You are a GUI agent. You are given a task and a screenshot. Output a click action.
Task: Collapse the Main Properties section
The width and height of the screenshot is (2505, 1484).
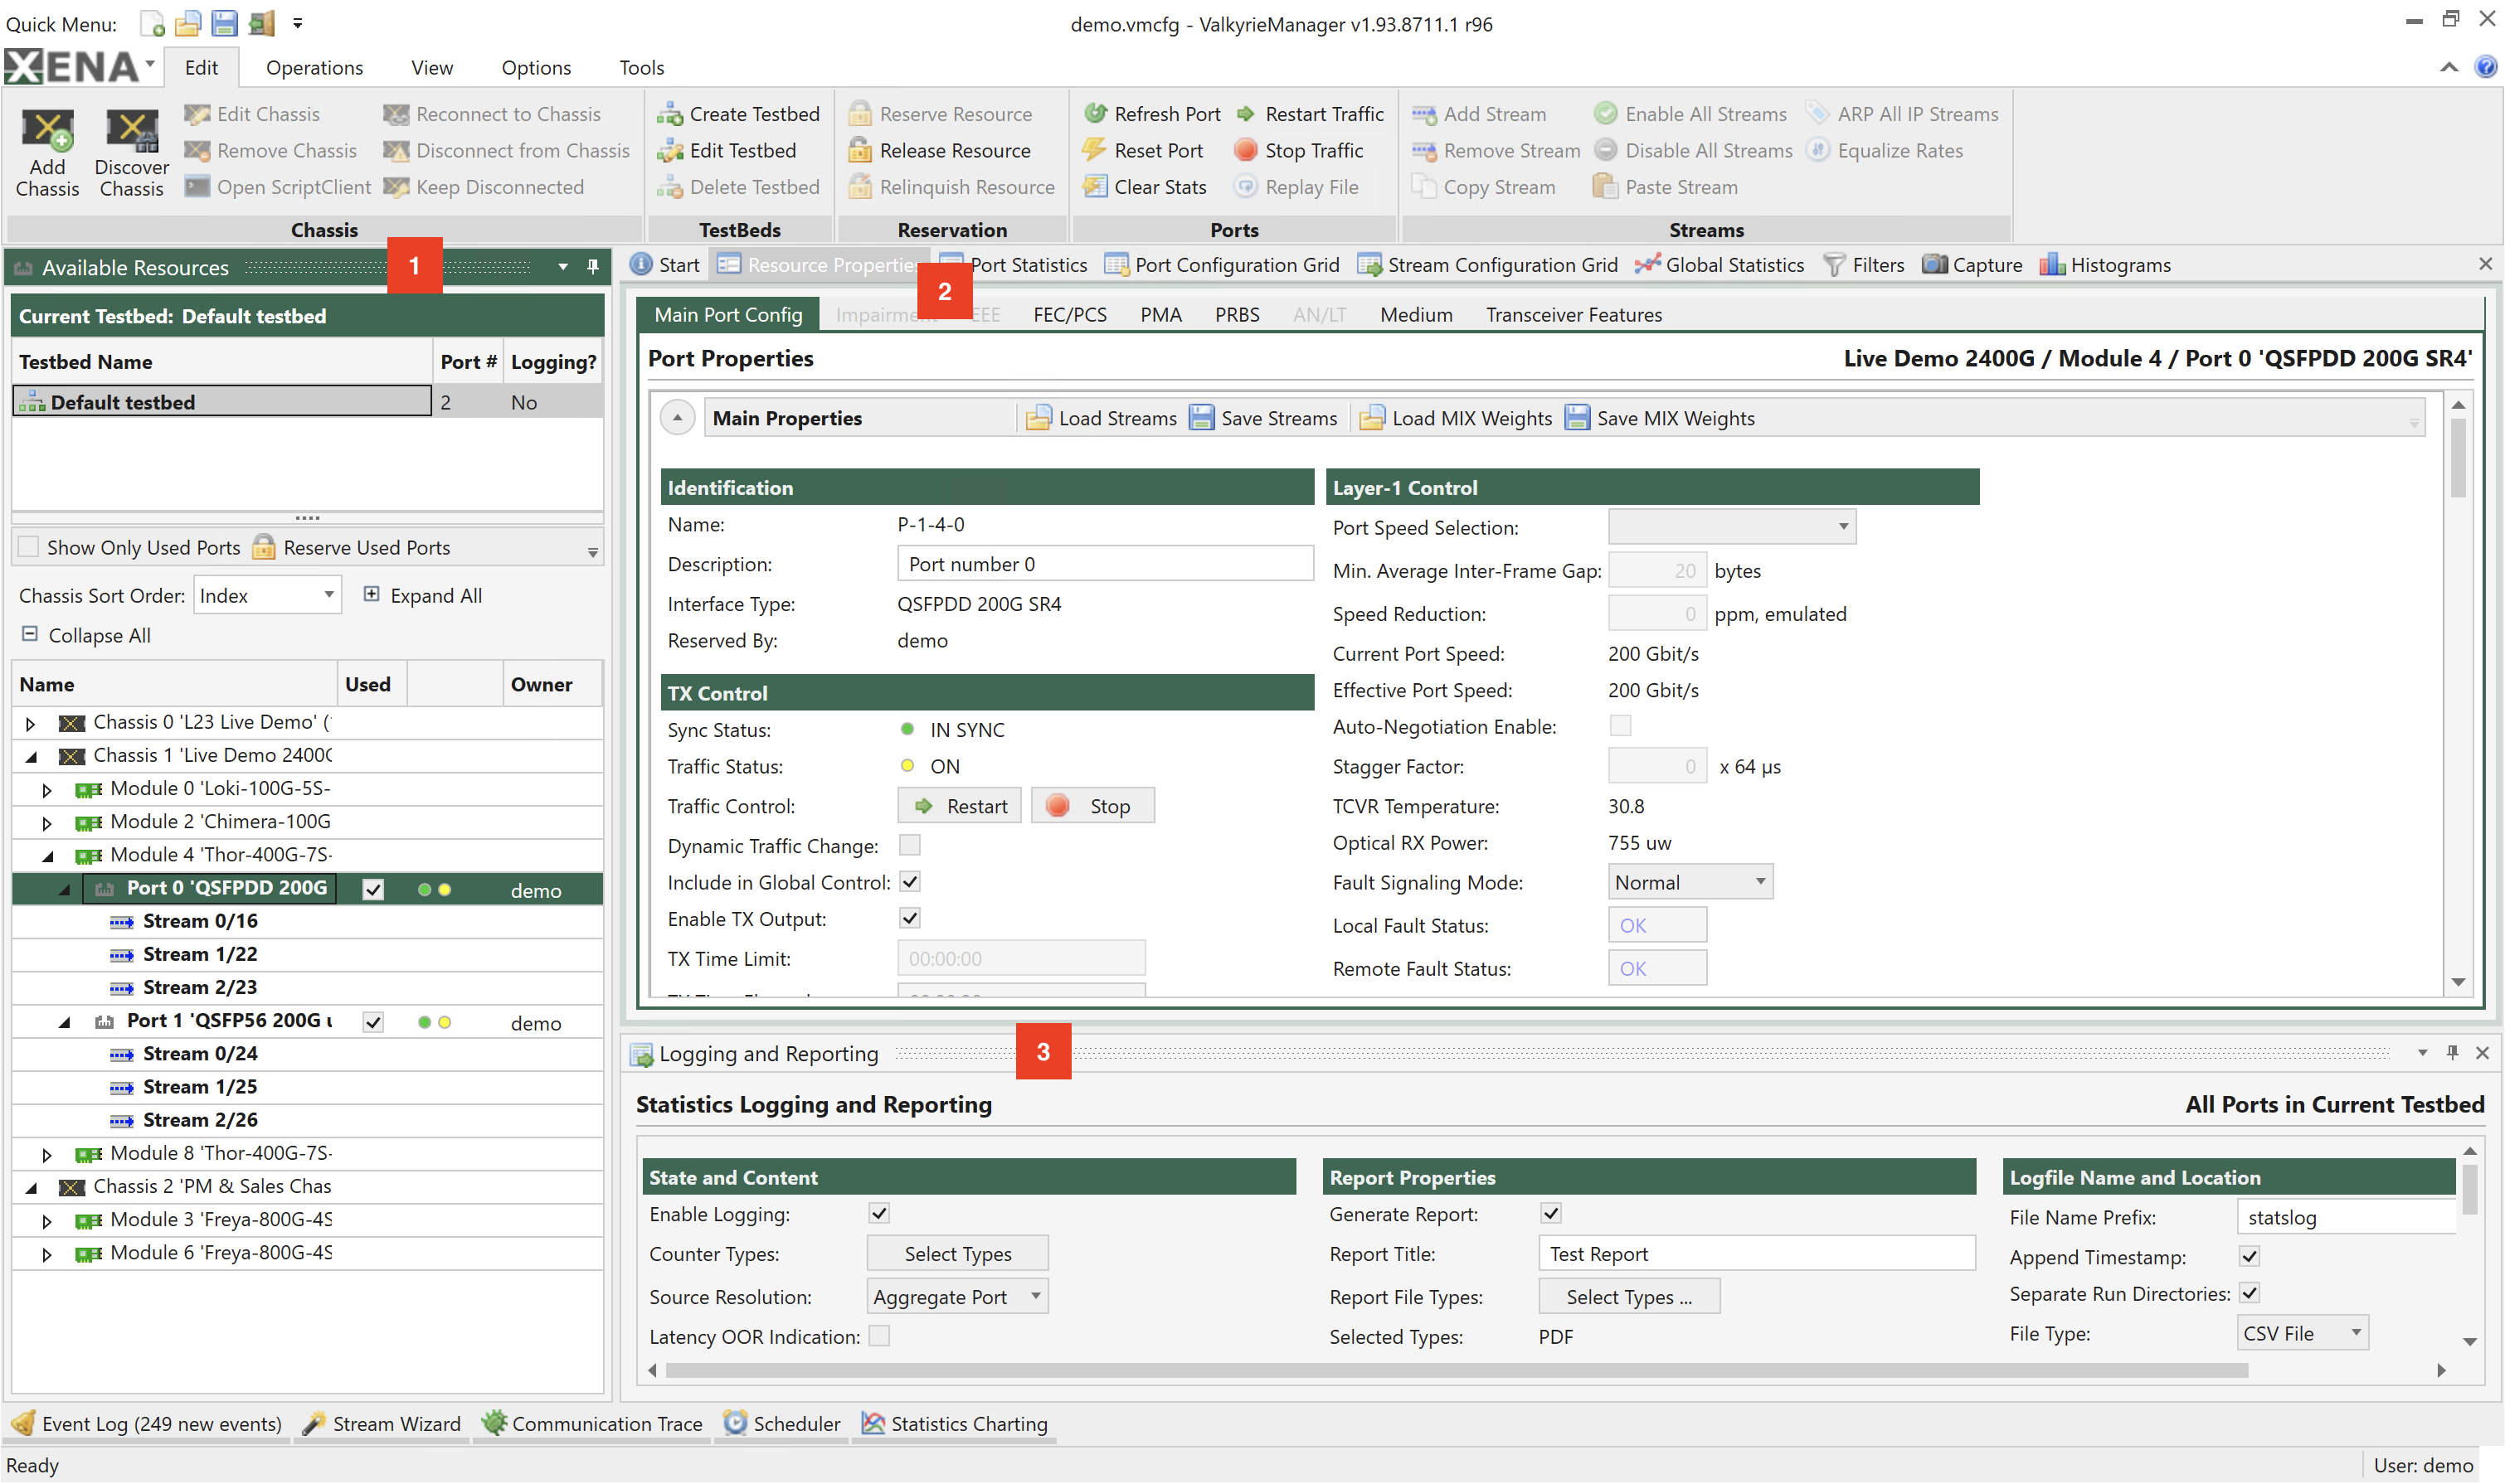coord(678,418)
